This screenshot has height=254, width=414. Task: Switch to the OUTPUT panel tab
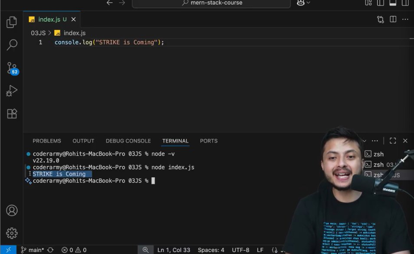83,141
